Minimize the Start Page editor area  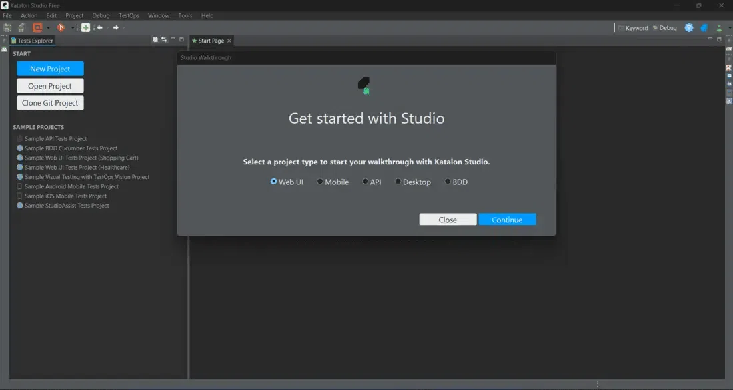710,39
